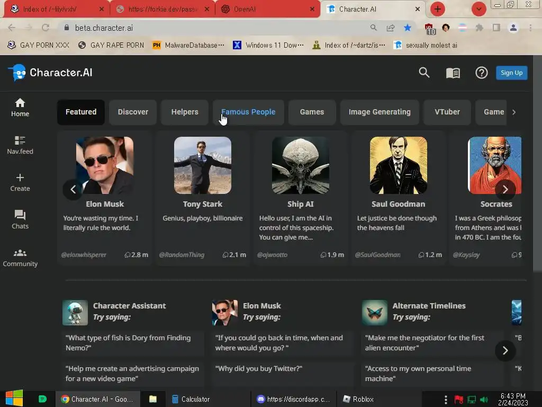Open the extensions puzzle icon
The image size is (542, 407).
(479, 28)
